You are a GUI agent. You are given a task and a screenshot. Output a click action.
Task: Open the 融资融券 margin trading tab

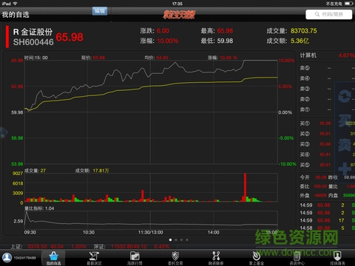pyautogui.click(x=216, y=258)
